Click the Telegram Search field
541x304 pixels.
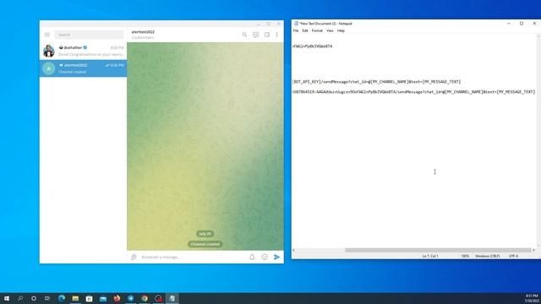click(90, 35)
